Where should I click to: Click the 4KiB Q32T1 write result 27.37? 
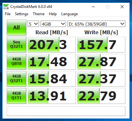pyautogui.click(x=101, y=79)
